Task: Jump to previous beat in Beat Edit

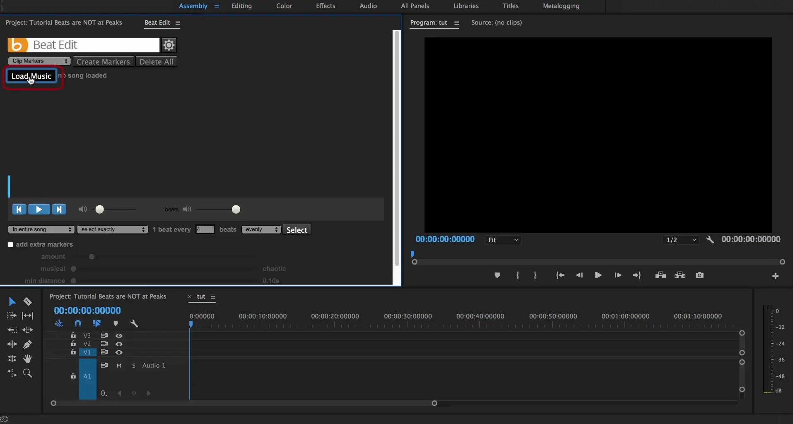Action: pos(19,210)
